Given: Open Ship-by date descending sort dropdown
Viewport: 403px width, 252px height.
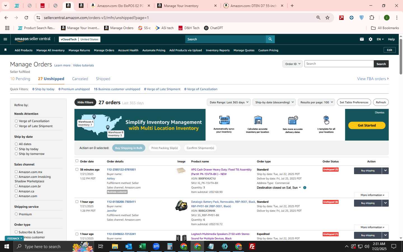Looking at the screenshot, I should [x=274, y=102].
